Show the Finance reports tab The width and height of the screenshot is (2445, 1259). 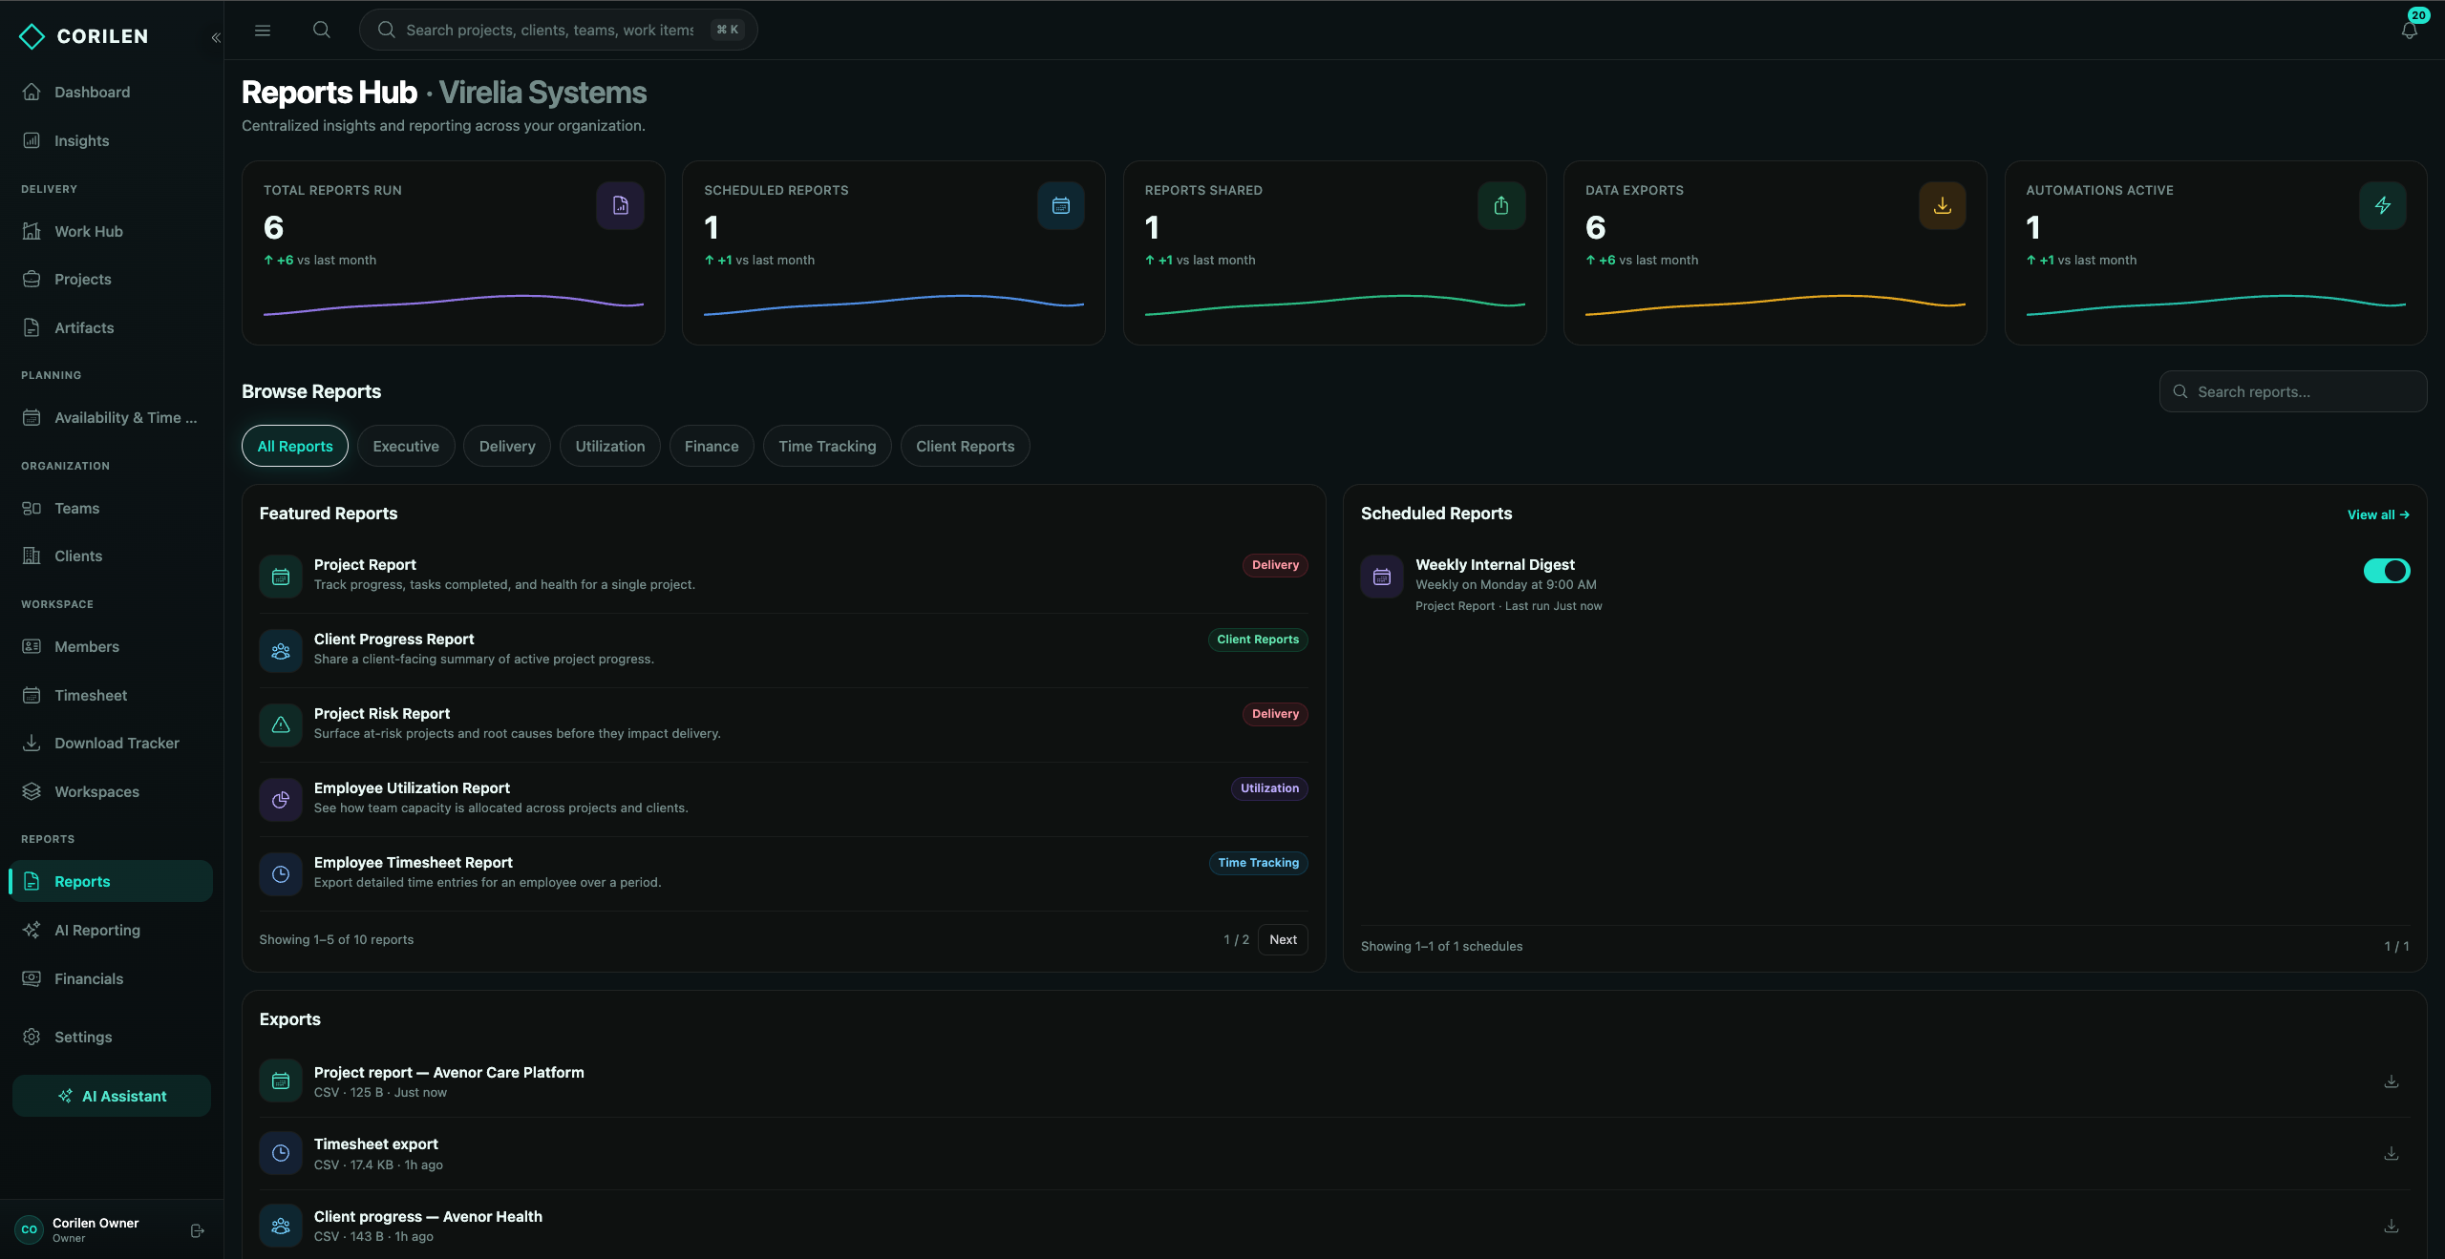(x=712, y=446)
